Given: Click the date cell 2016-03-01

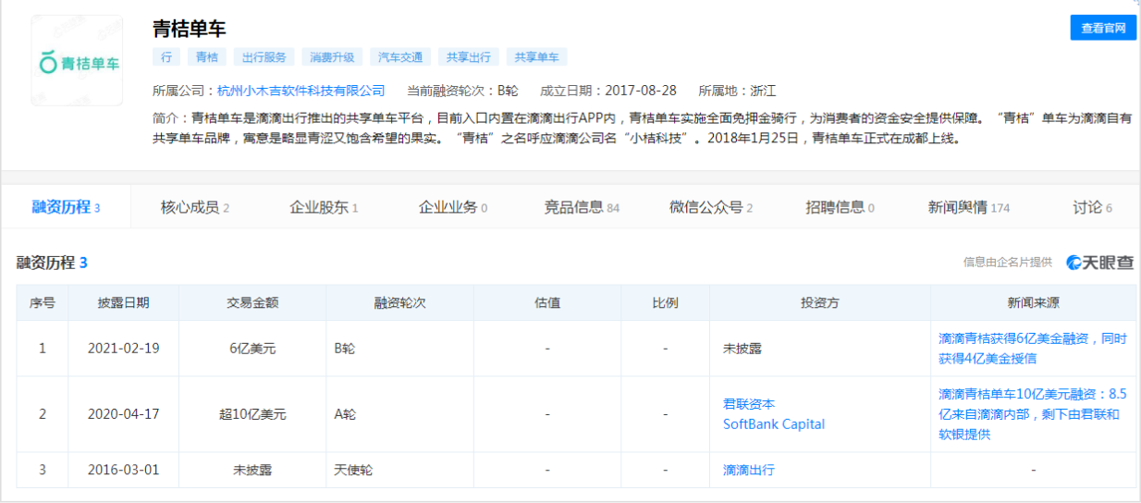Looking at the screenshot, I should (x=124, y=470).
